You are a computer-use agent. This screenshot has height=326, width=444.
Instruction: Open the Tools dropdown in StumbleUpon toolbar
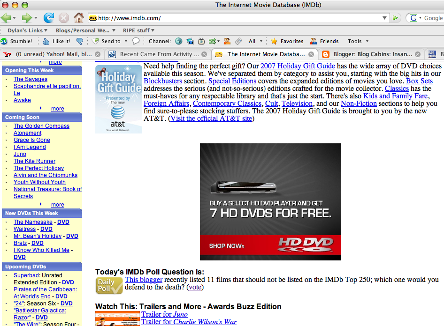pos(358,41)
